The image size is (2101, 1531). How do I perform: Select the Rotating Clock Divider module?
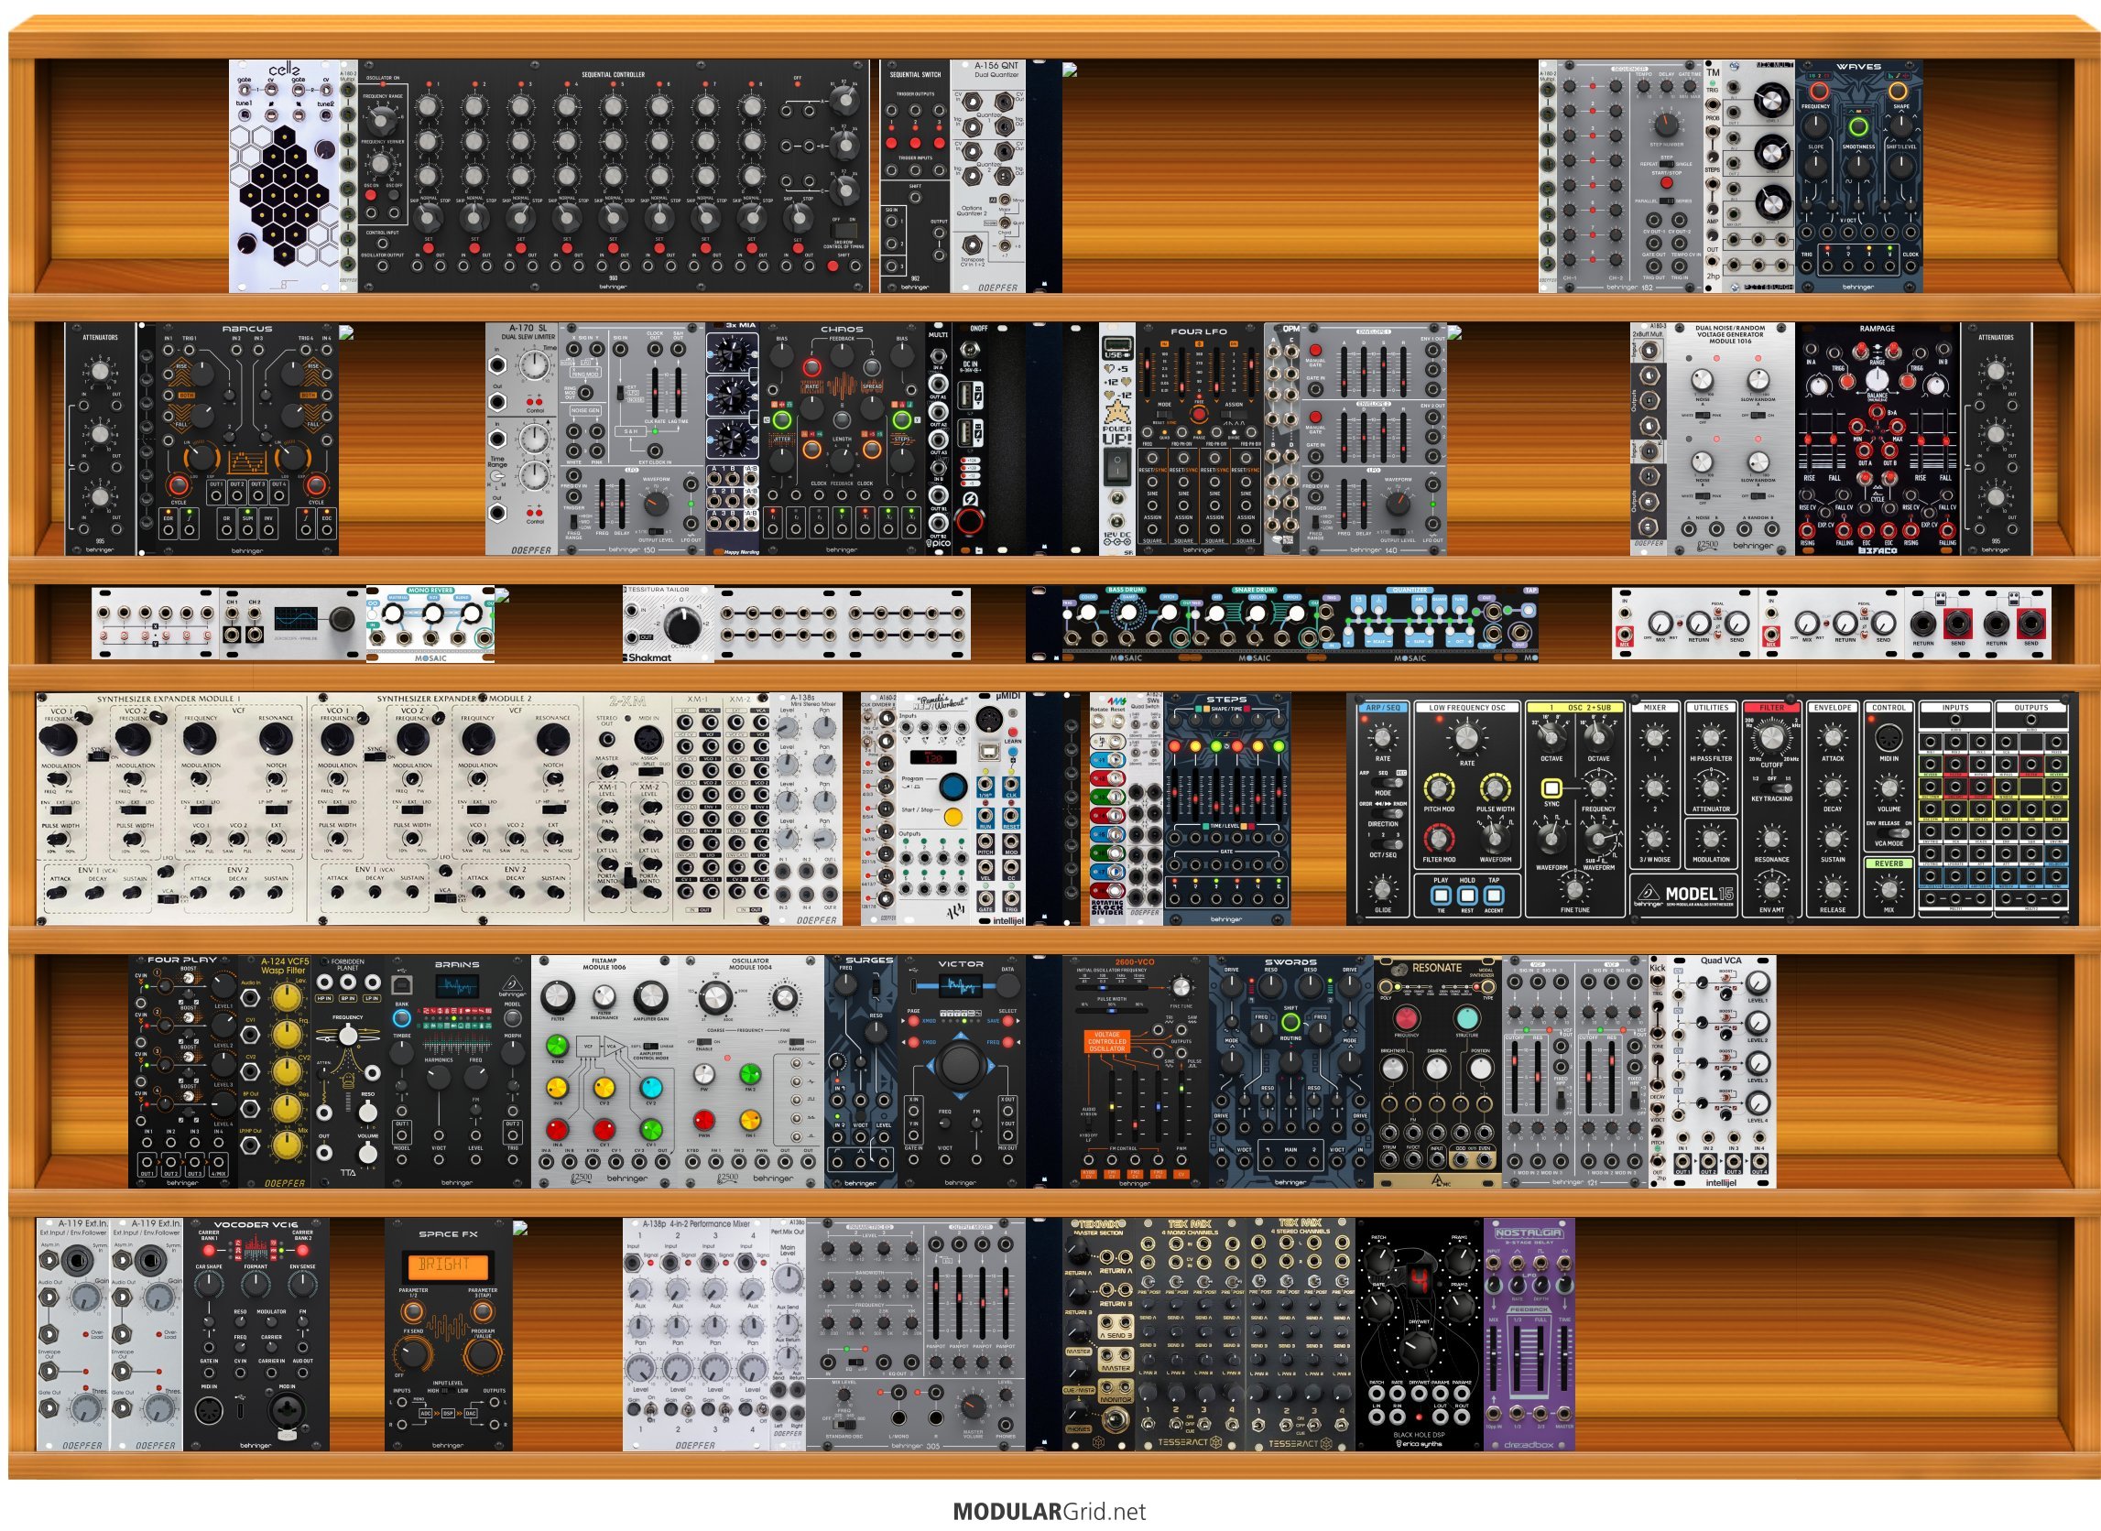(x=1108, y=809)
